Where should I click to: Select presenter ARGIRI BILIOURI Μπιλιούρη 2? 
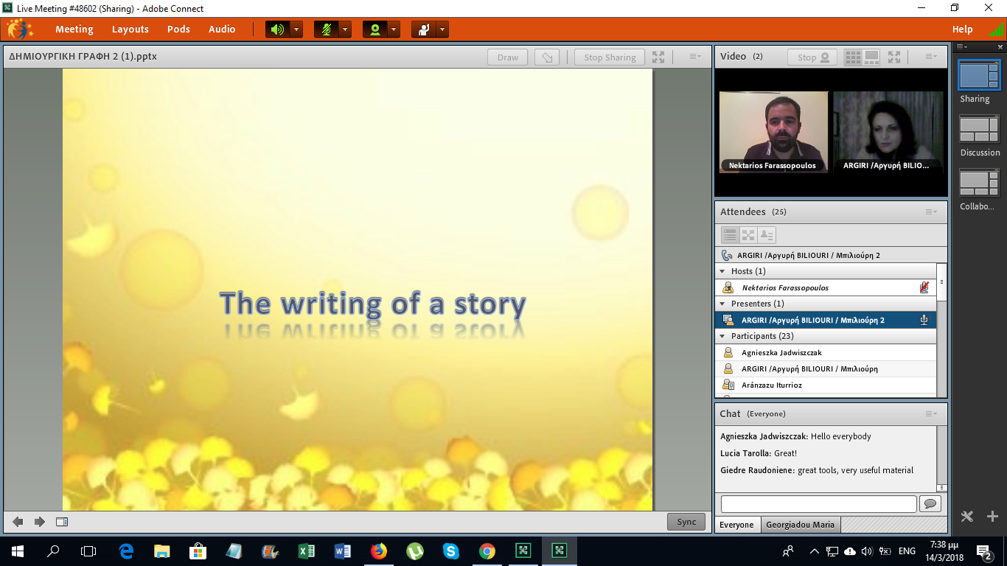(x=826, y=320)
